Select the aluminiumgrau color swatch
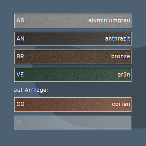The image size is (146, 146). point(73,21)
